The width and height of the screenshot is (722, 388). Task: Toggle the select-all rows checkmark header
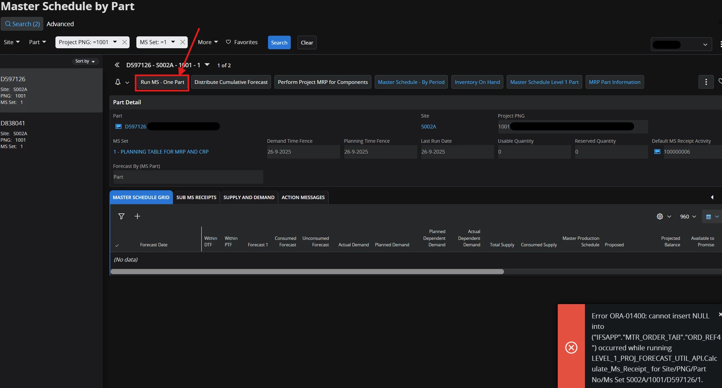(x=117, y=245)
